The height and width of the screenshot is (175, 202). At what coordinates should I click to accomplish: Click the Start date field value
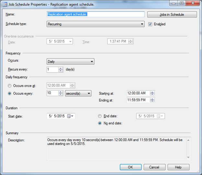click(x=57, y=116)
